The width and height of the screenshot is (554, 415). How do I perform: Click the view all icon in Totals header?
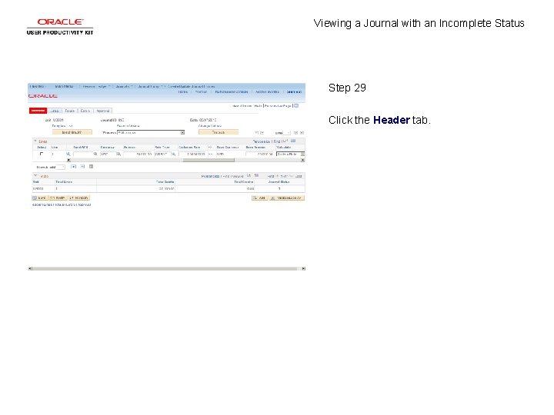[249, 175]
